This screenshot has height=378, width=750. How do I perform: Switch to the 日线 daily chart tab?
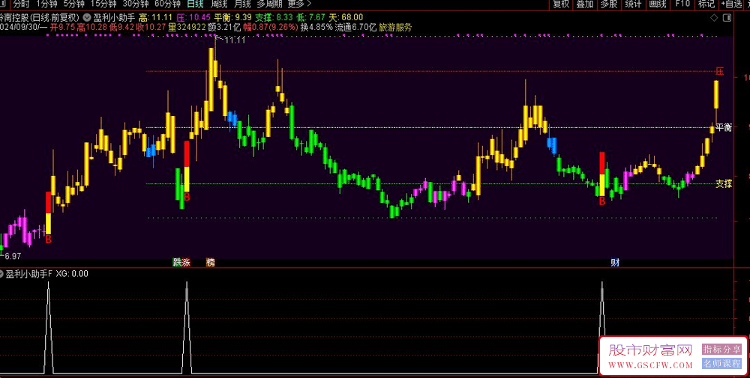195,4
